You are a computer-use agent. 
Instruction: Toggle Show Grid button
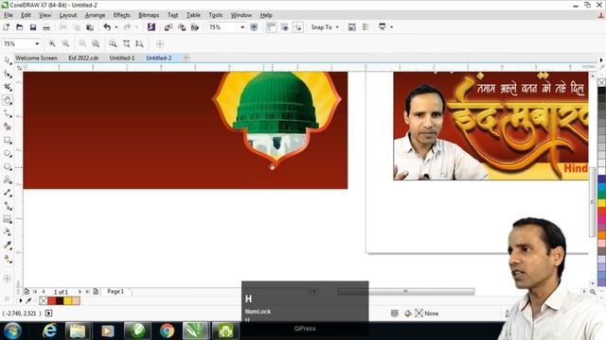click(x=284, y=27)
